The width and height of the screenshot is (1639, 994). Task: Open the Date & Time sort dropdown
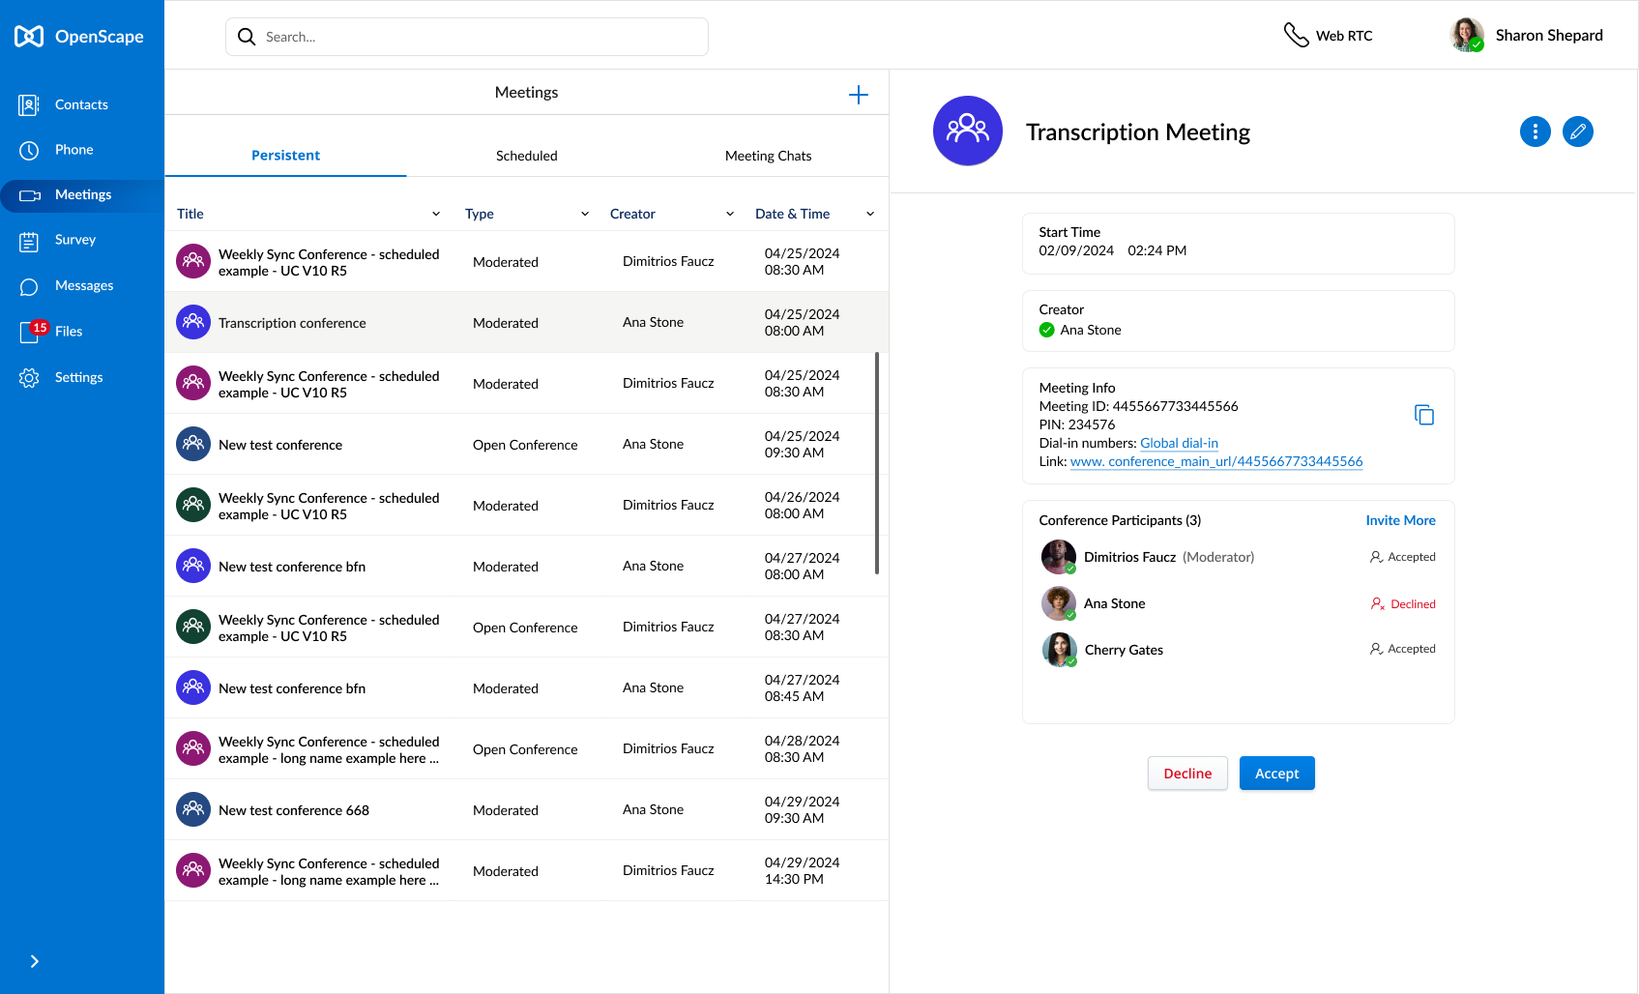(x=870, y=214)
